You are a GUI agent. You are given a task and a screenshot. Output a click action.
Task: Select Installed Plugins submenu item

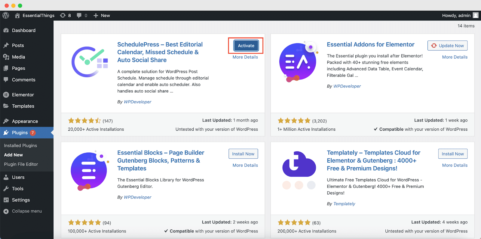coord(20,145)
